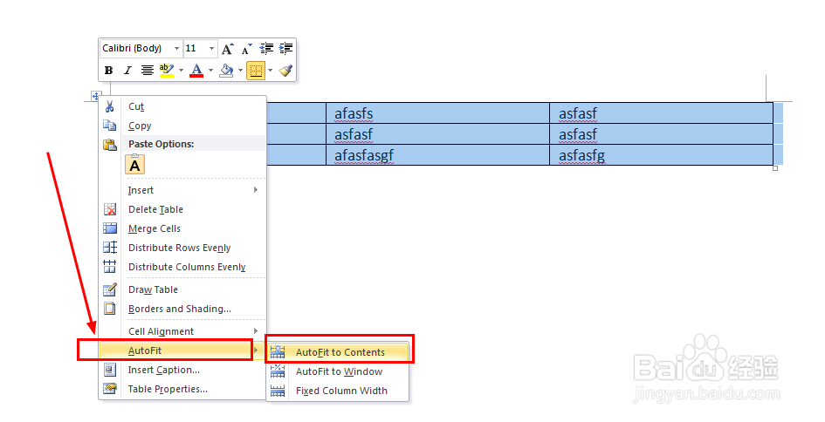The height and width of the screenshot is (422, 825).
Task: Click the Fixed Column Width icon
Action: point(278,391)
